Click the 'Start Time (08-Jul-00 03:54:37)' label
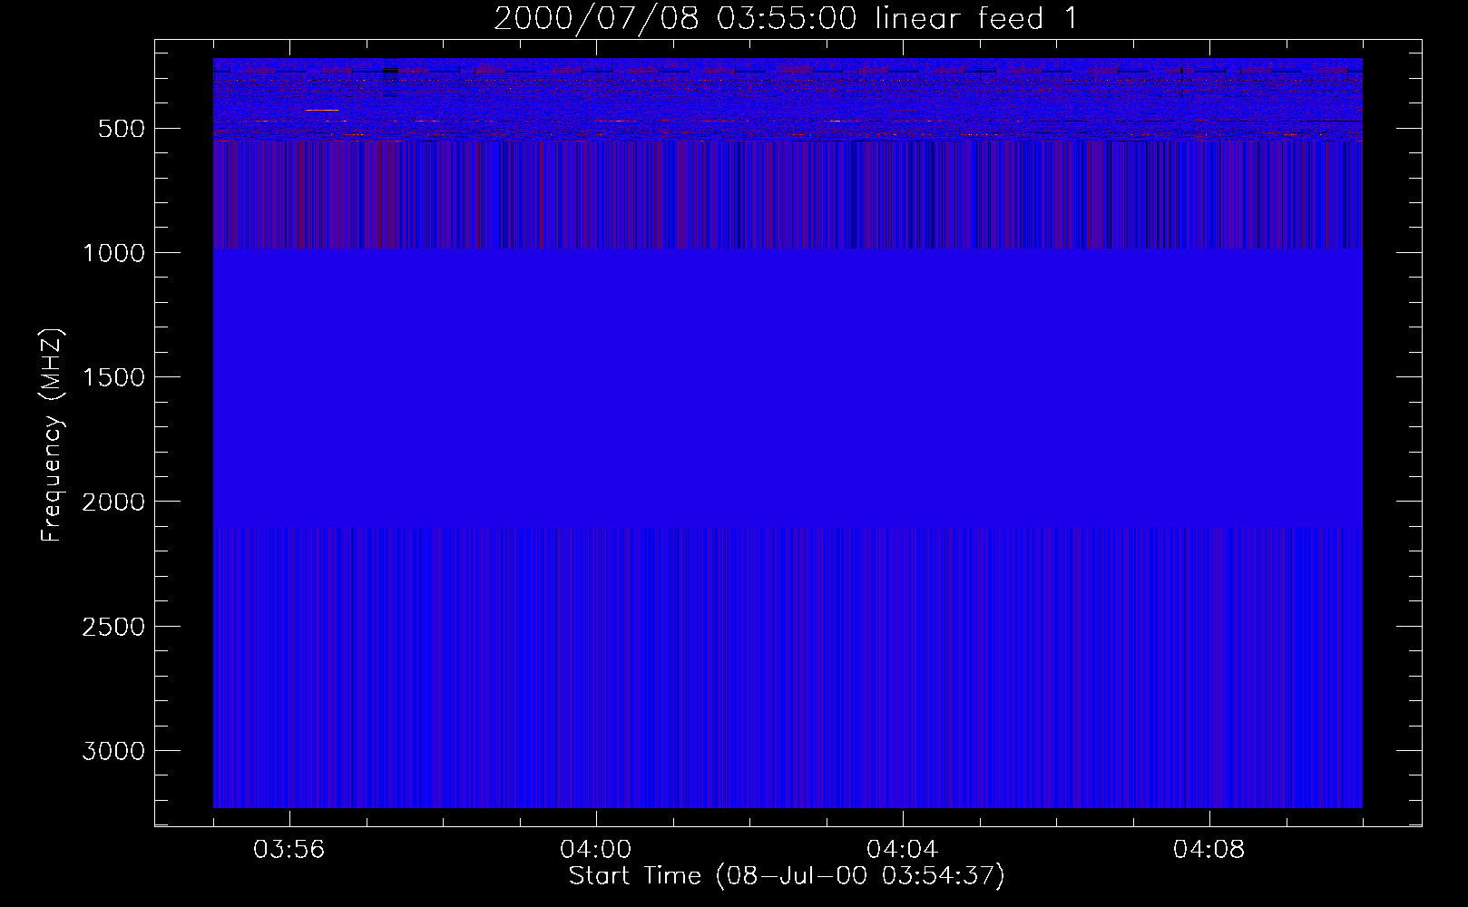Image resolution: width=1468 pixels, height=907 pixels. tap(787, 876)
